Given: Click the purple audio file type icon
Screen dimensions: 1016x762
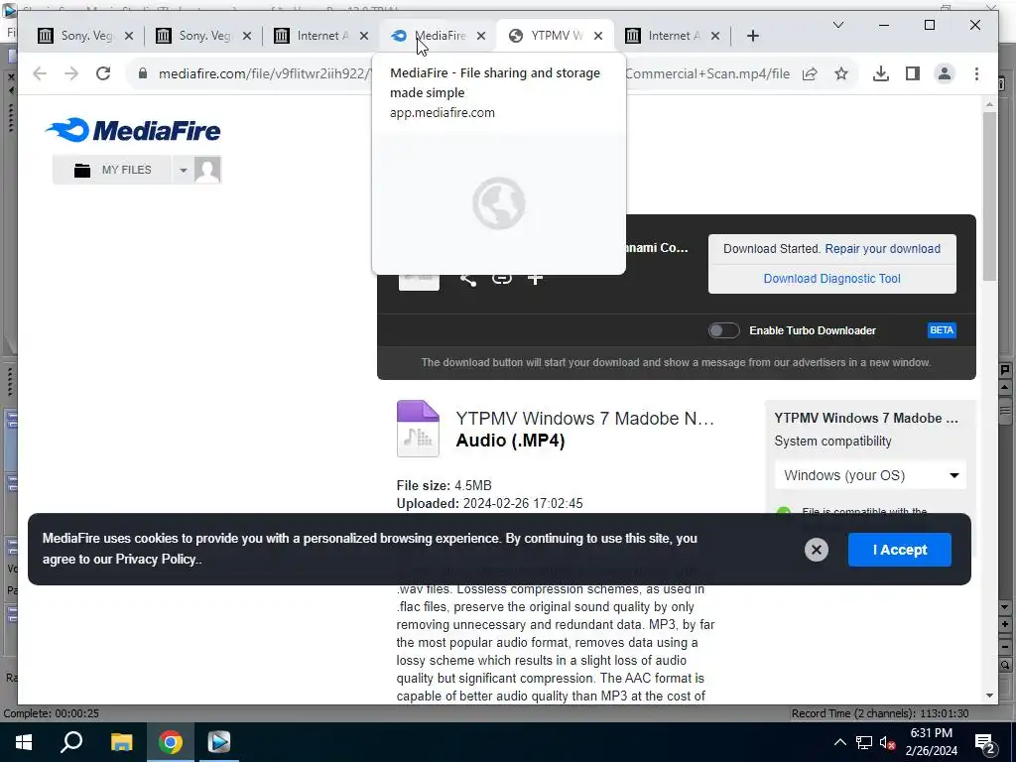Looking at the screenshot, I should [418, 429].
